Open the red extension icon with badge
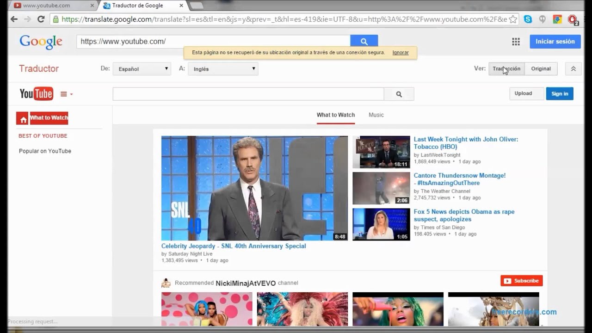Image resolution: width=592 pixels, height=333 pixels. 573,20
